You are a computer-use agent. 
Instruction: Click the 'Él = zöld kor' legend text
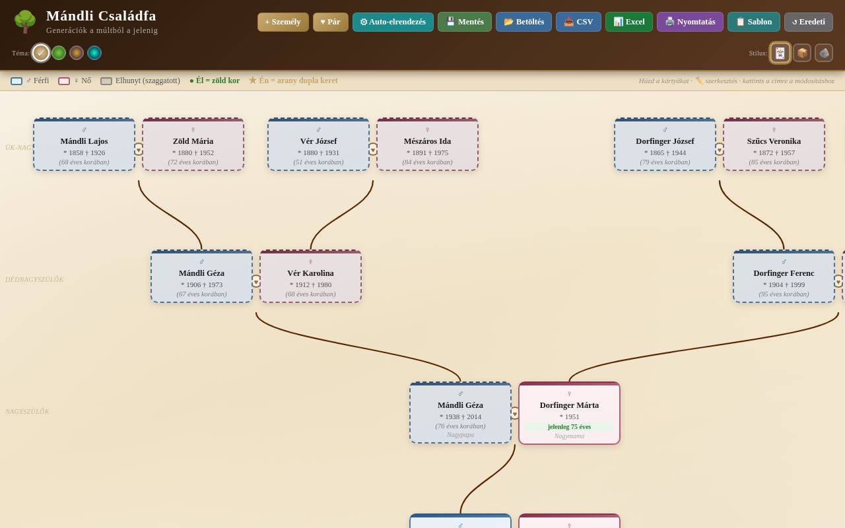point(215,81)
